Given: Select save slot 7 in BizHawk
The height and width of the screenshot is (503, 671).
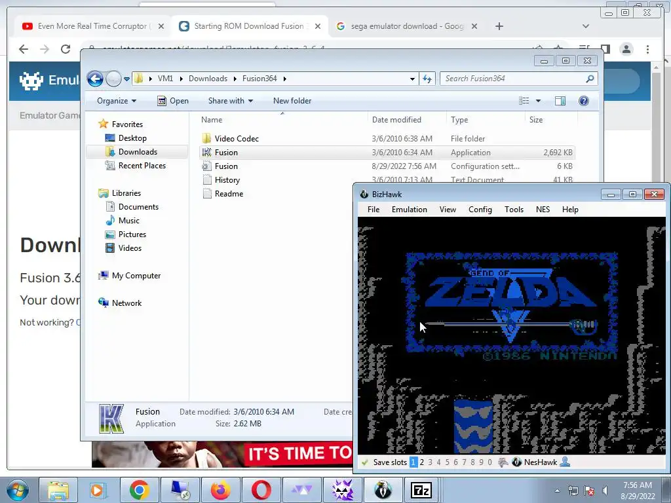Looking at the screenshot, I should 465,462.
